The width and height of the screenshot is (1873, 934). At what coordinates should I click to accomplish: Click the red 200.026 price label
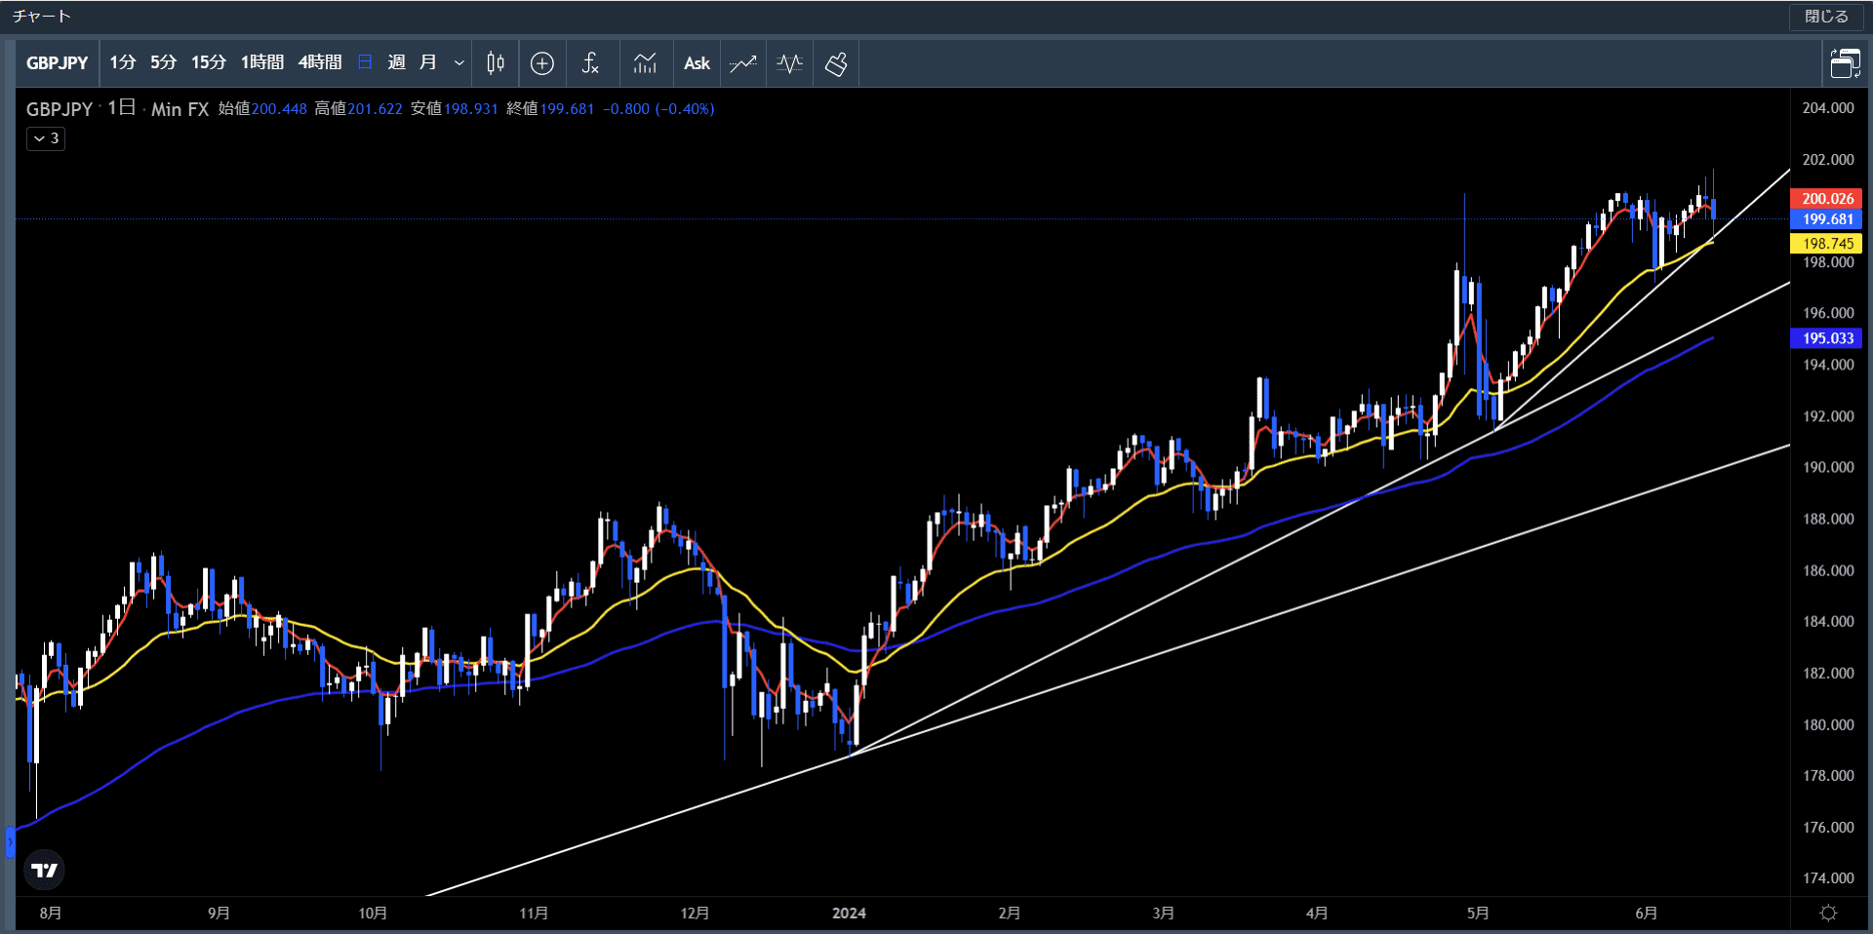[1826, 198]
